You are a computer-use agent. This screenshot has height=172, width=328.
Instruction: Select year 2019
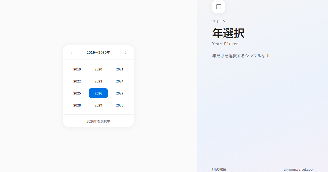tap(77, 69)
